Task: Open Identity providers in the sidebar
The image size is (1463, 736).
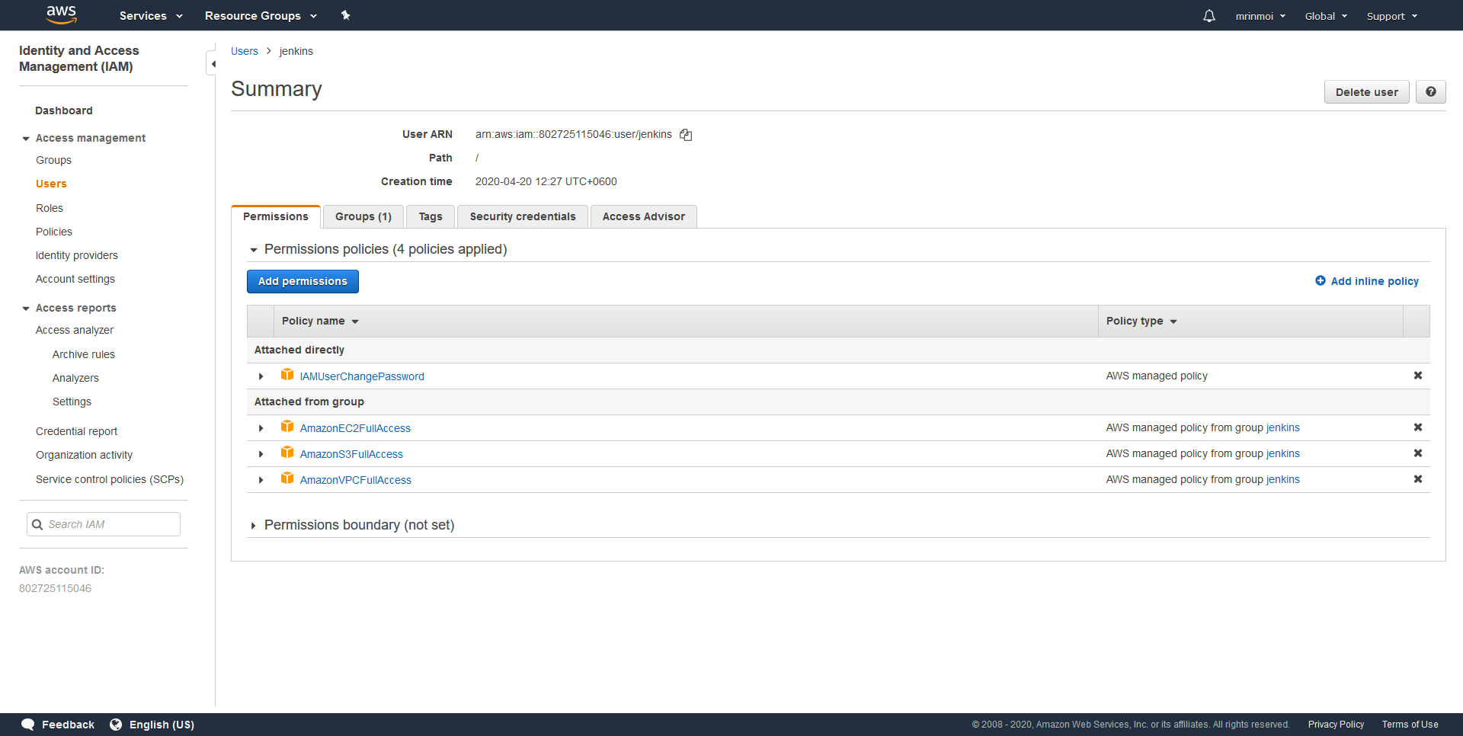Action: [77, 255]
